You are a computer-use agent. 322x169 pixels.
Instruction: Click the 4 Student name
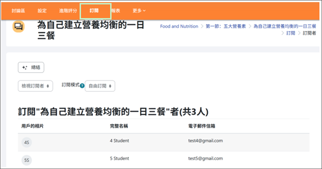(x=119, y=141)
